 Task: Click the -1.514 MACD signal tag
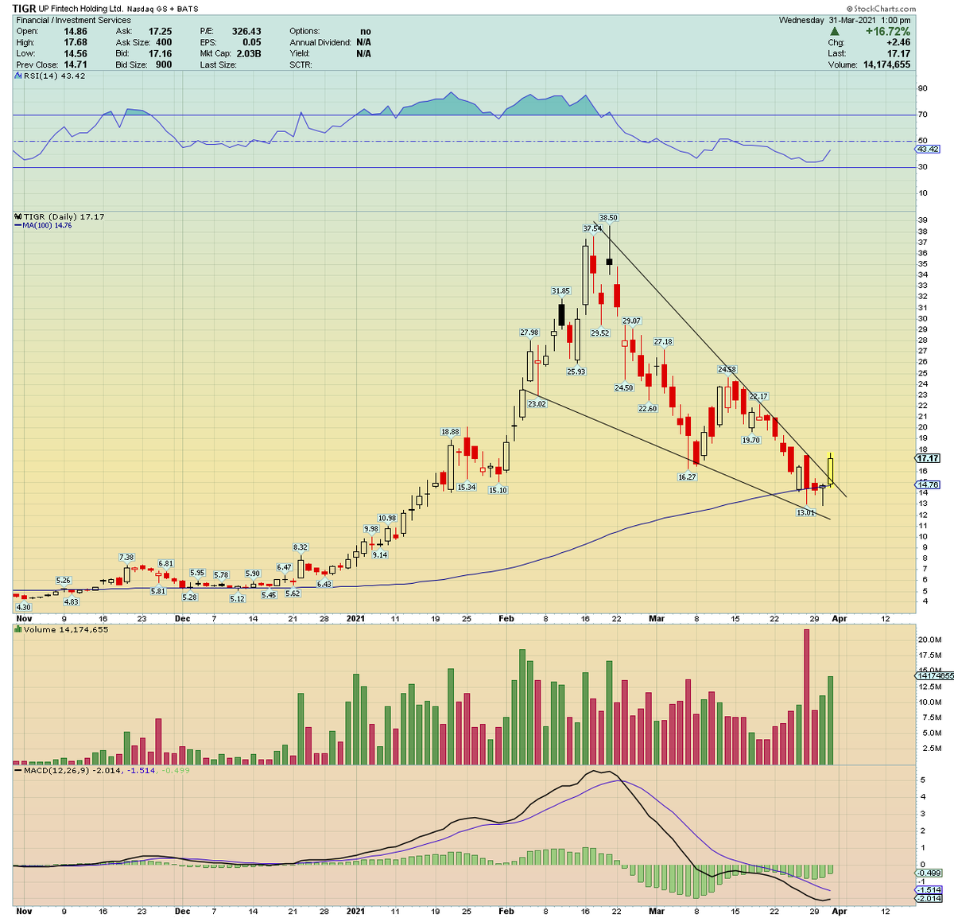tap(929, 890)
